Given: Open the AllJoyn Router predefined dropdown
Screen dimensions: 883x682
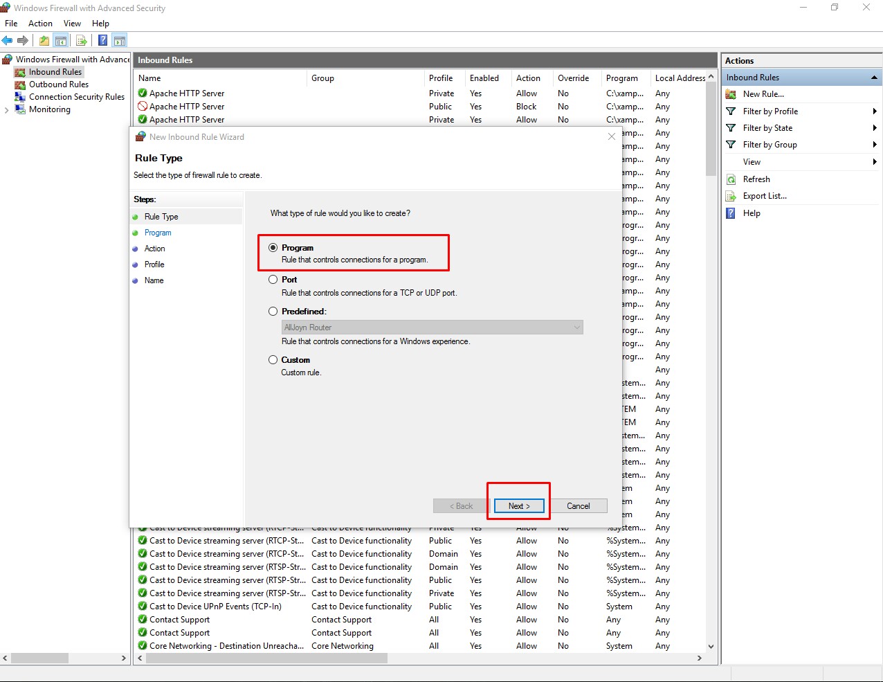Looking at the screenshot, I should pyautogui.click(x=433, y=327).
